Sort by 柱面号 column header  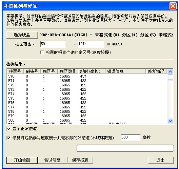point(15,71)
